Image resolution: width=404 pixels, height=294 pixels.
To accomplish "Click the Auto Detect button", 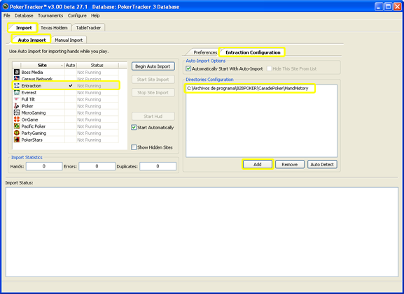I will (322, 165).
